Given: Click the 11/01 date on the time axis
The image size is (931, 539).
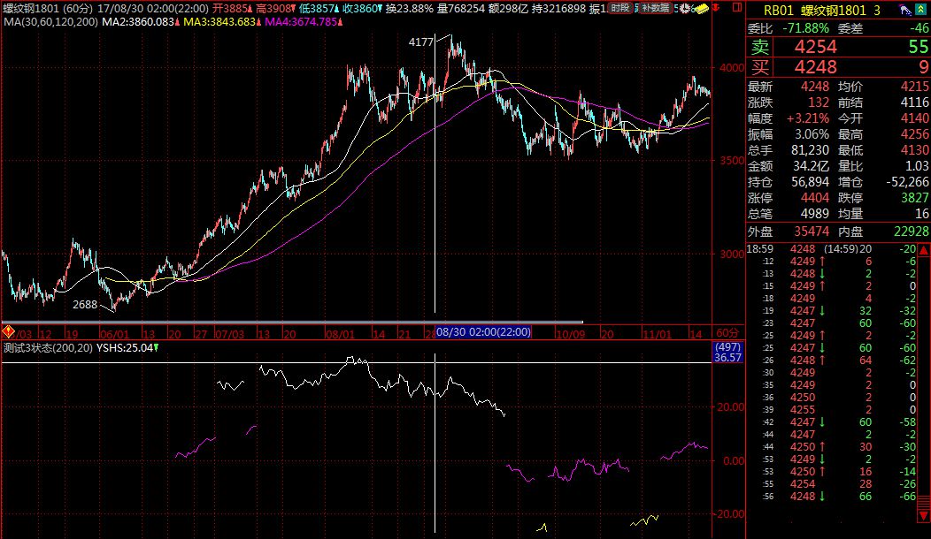Looking at the screenshot, I should (657, 334).
